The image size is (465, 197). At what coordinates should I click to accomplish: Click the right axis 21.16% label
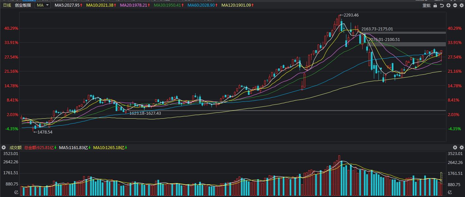click(x=455, y=71)
